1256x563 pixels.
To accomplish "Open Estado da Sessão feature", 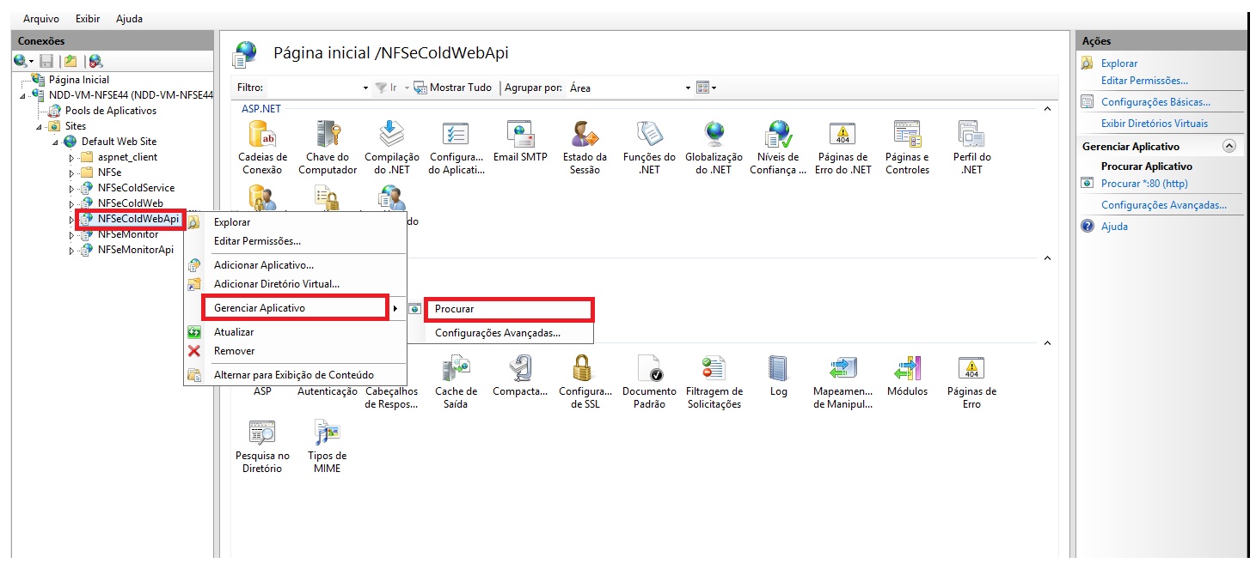I will click(x=585, y=148).
